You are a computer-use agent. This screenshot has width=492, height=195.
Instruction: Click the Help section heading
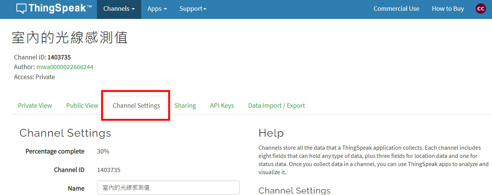click(x=271, y=133)
